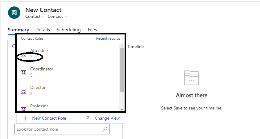Viewport: 260px width, 139px height.
Task: Click the contact avatar icon
Action: pos(14,13)
